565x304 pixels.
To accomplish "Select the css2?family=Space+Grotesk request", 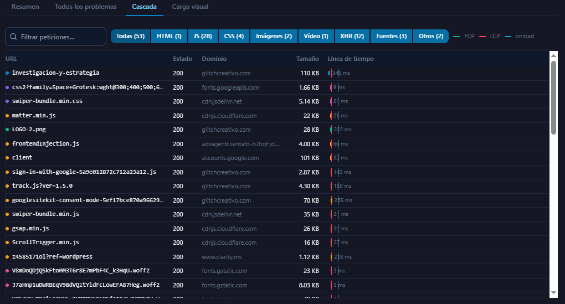I will 278,87.
